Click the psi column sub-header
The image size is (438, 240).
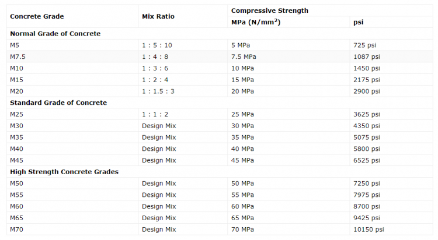(359, 22)
